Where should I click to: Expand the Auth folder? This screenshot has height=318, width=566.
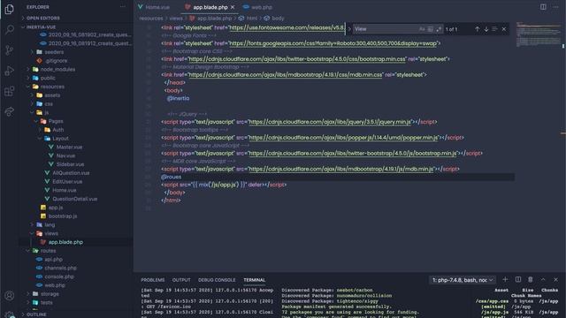point(57,130)
